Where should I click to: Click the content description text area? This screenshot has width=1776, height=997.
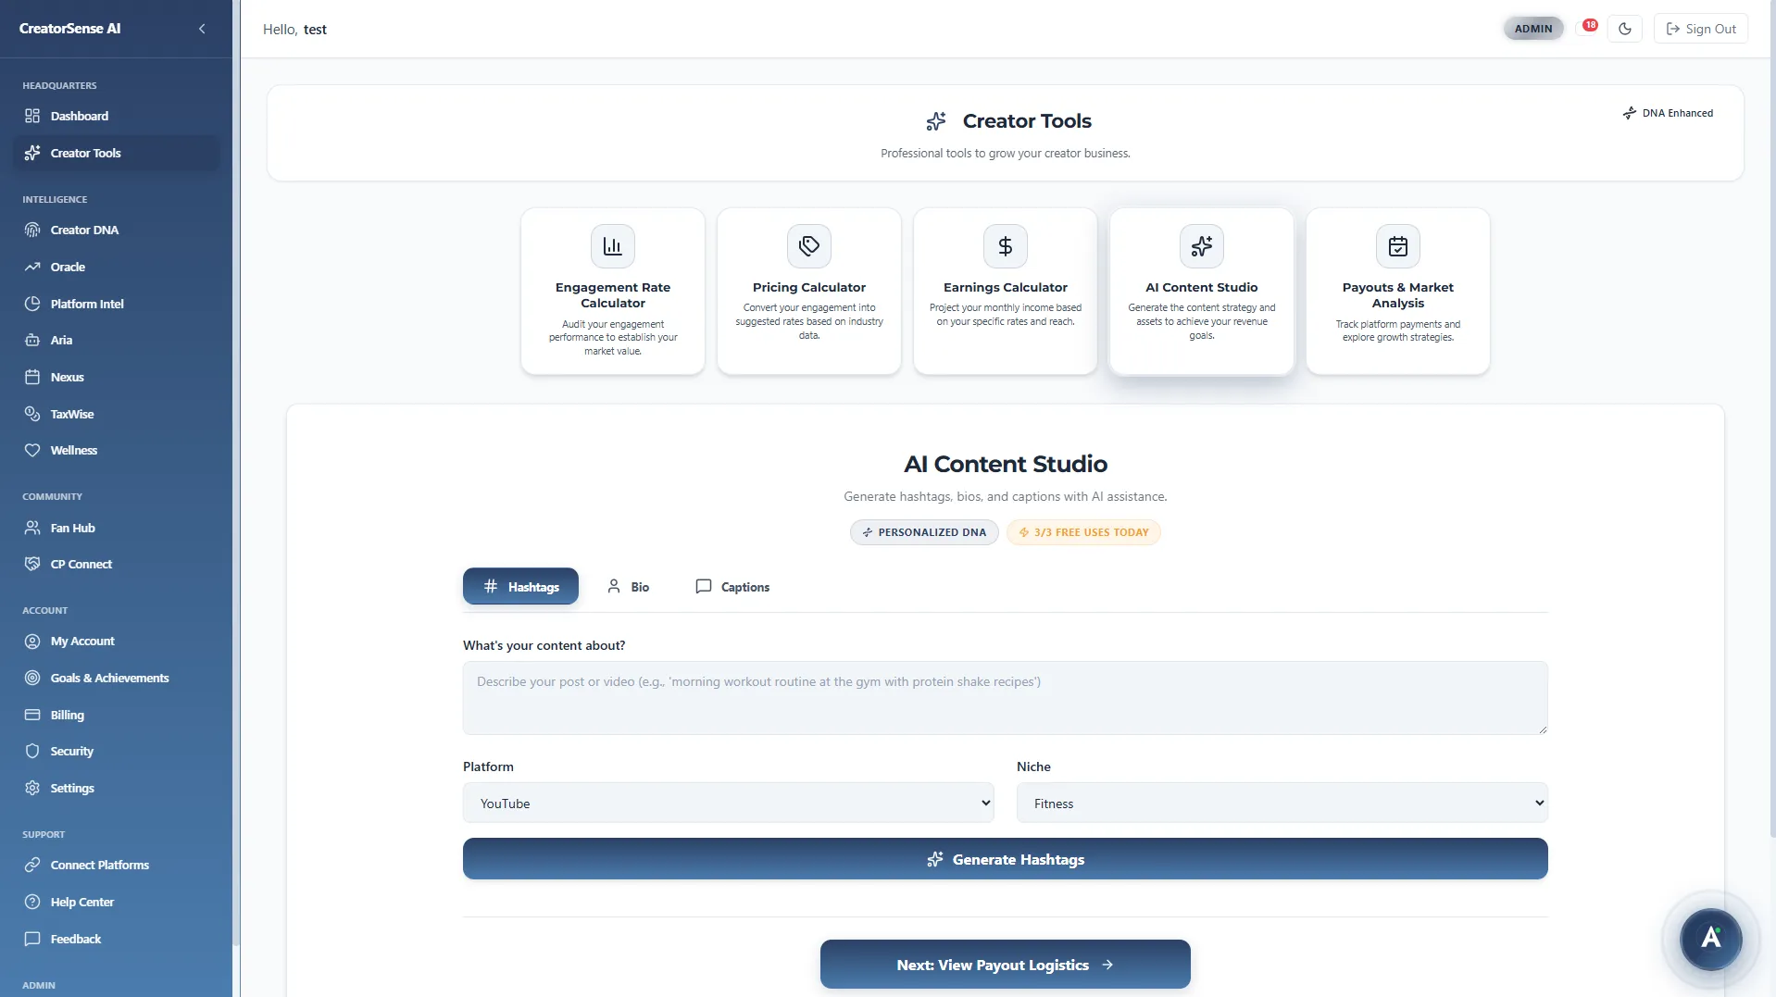(x=1004, y=698)
